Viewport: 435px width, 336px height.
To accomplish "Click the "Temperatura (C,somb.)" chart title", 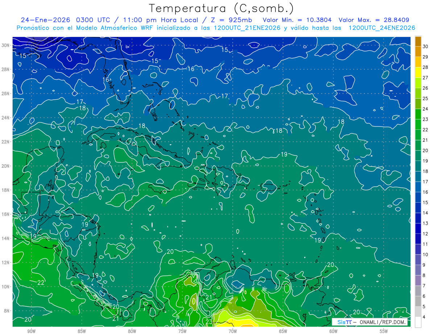I will click(221, 8).
